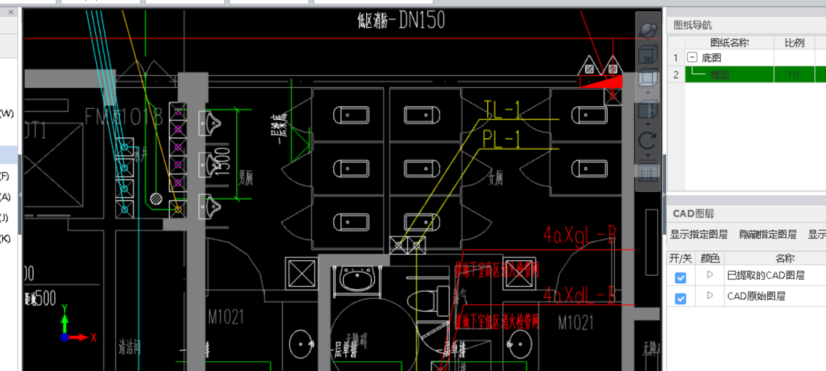
Task: Select 已提取的CAD图层 layer name
Action: coord(766,276)
